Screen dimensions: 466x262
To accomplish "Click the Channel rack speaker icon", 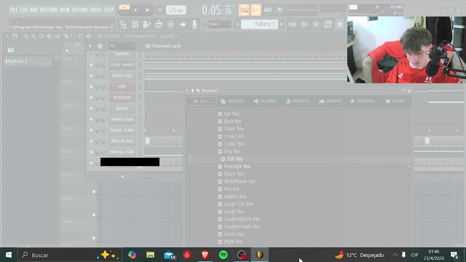I will [x=147, y=46].
